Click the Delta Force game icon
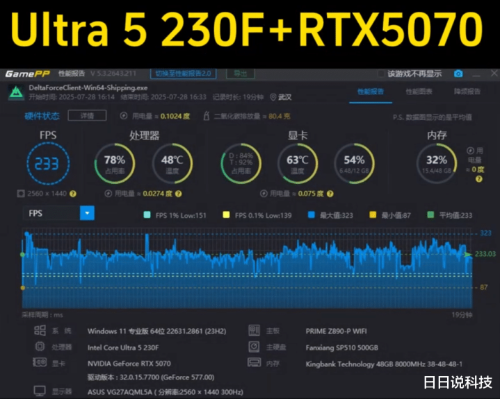Image resolution: width=500 pixels, height=399 pixels. point(16,92)
